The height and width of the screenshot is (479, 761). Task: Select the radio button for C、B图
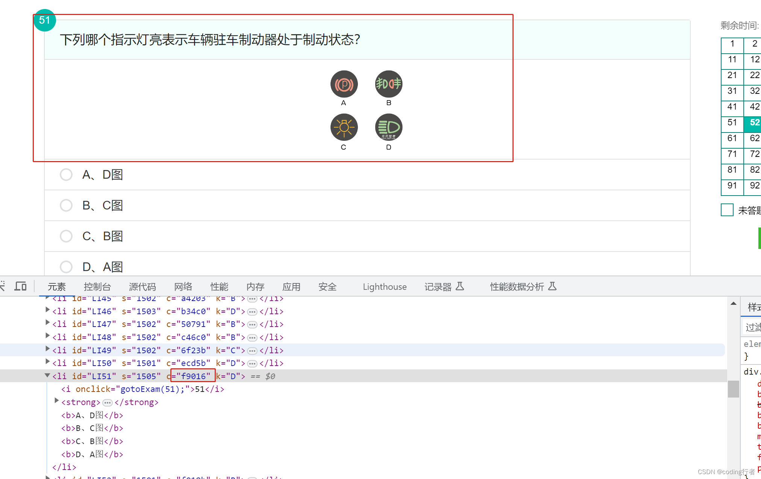tap(66, 236)
